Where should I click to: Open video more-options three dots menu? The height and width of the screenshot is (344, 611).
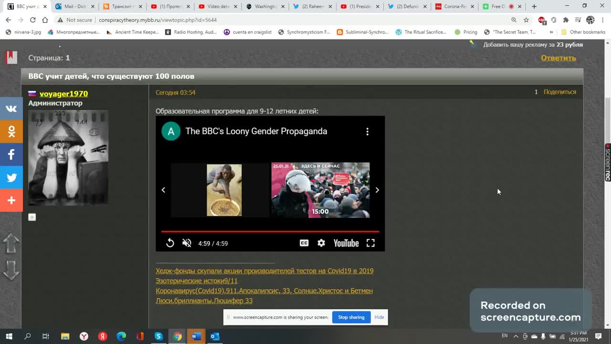tap(367, 131)
